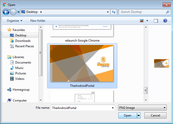Click the Desktop icon in address bar

click(23, 12)
